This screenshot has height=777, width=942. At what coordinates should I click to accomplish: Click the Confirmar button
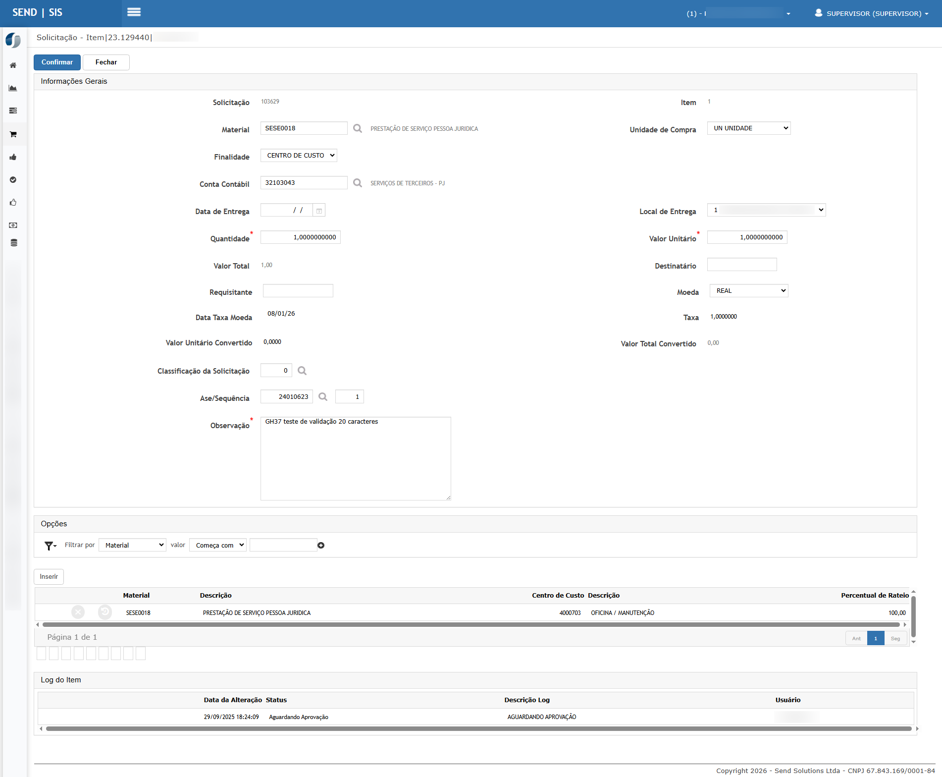[57, 62]
